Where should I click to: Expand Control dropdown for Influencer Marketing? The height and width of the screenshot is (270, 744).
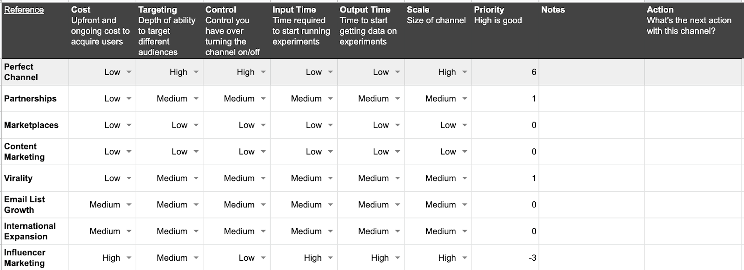(263, 258)
